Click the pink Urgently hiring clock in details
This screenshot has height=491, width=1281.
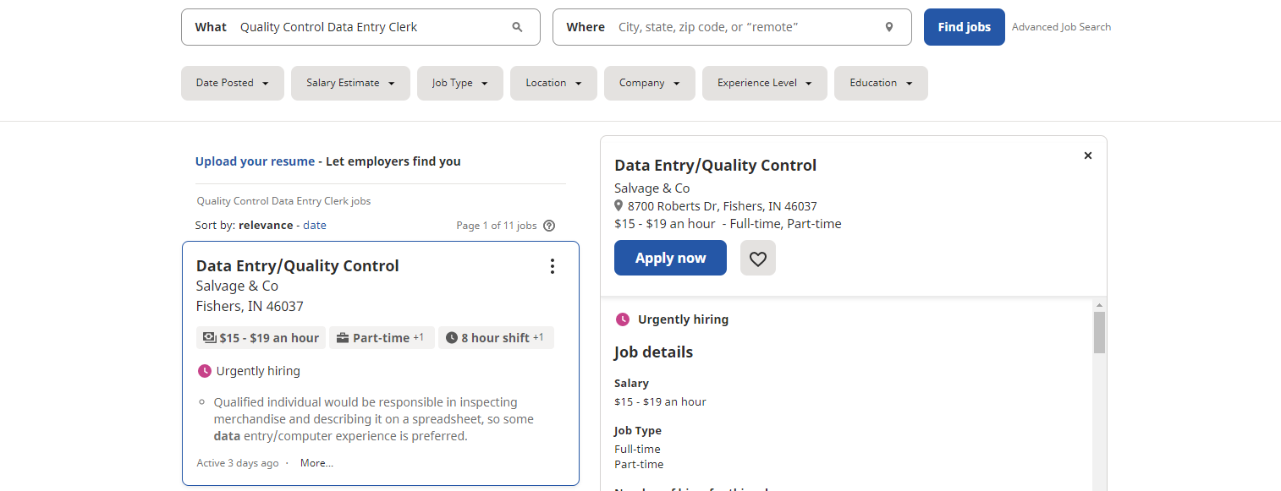point(622,319)
